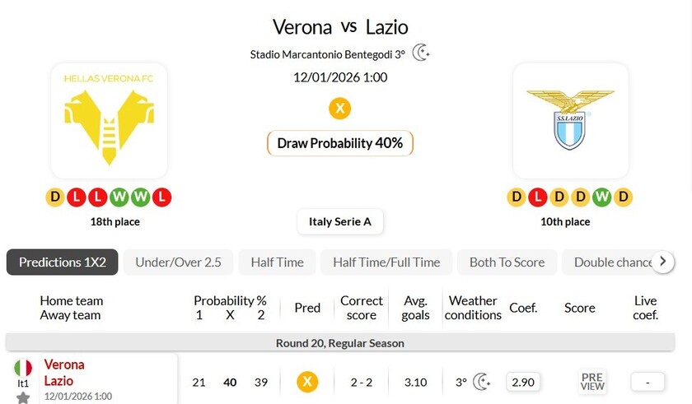This screenshot has width=692, height=404.
Task: Switch to the Under/Over 2.5 tab
Action: [178, 262]
